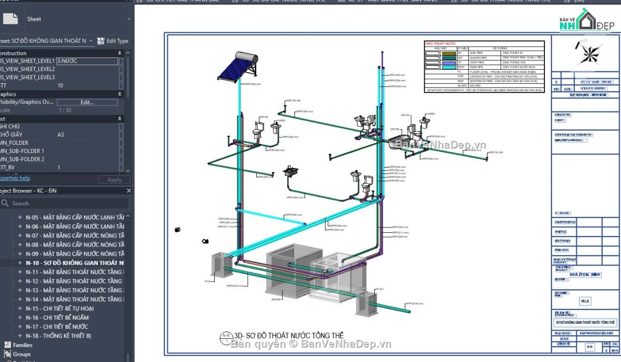Collapse the Text properties group
Image resolution: width=621 pixels, height=362 pixels.
(120, 119)
